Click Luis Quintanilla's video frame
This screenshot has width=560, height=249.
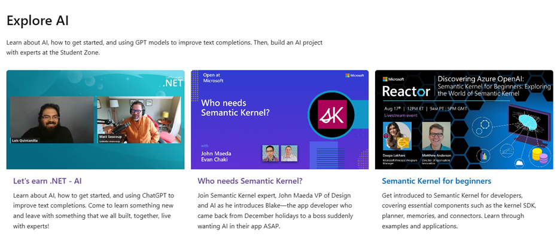pos(52,119)
